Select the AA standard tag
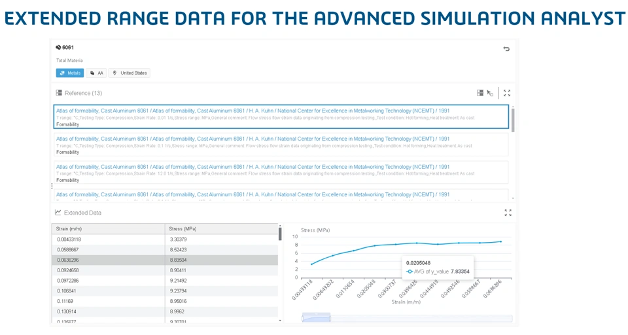The height and width of the screenshot is (335, 628). coord(97,73)
